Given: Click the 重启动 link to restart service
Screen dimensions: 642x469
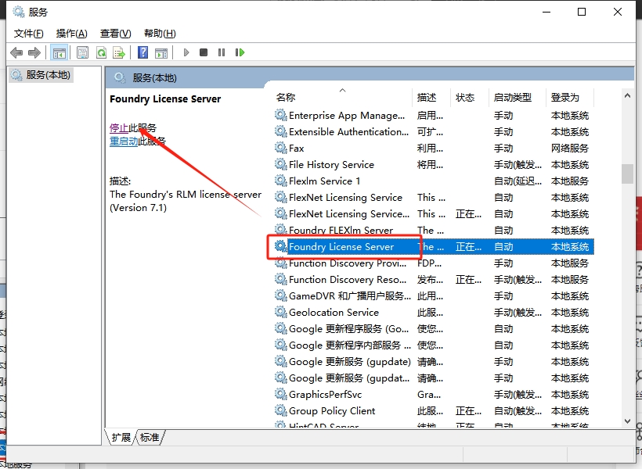Looking at the screenshot, I should [x=124, y=141].
